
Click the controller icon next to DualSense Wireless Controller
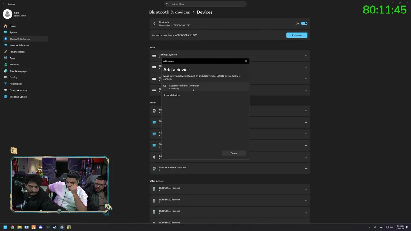[165, 86]
